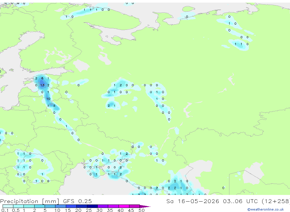Click legend swatch between 40 and 45
Screen dimensions: 290x212
coord(124,206)
